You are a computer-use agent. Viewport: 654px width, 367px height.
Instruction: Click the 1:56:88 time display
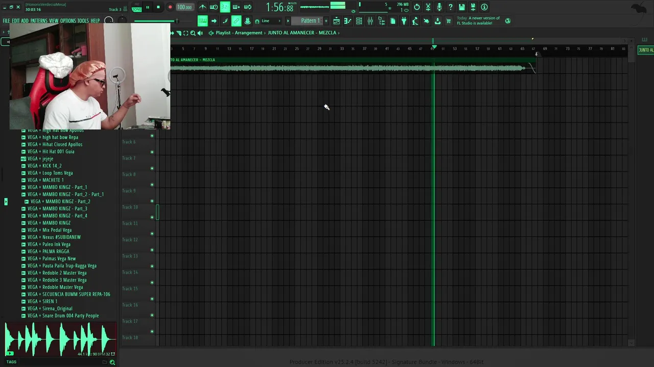[280, 8]
